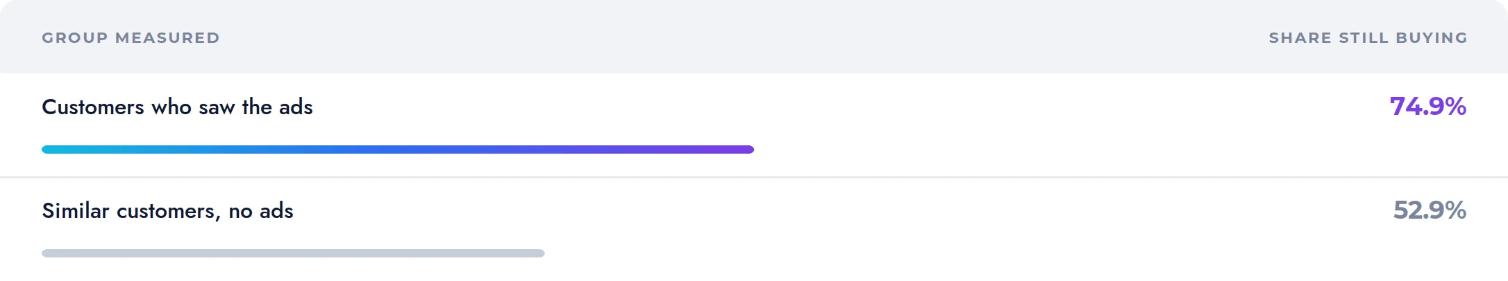Click the purple right tip of gradient bar

click(x=749, y=149)
